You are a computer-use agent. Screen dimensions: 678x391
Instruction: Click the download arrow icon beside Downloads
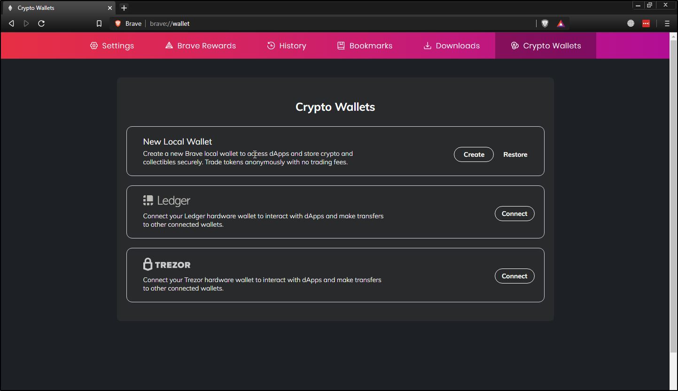[427, 45]
